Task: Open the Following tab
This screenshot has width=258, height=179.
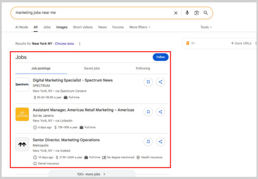Action: (x=143, y=68)
